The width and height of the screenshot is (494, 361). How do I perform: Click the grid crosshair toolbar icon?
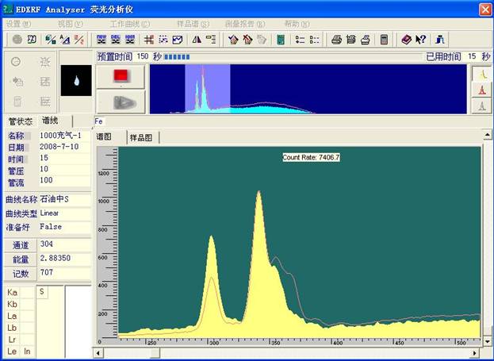tap(148, 39)
